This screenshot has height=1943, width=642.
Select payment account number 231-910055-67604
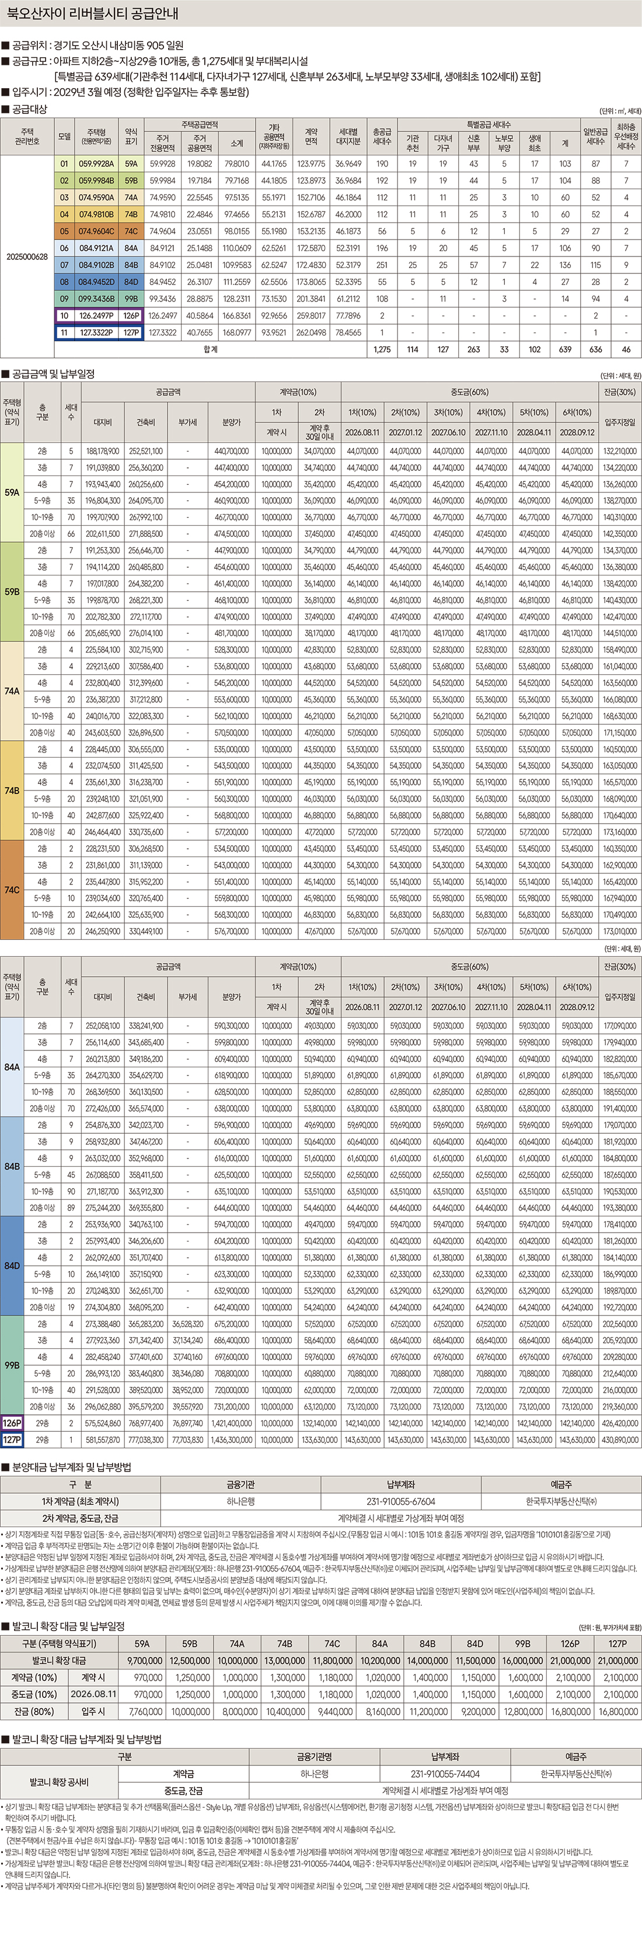click(400, 1501)
